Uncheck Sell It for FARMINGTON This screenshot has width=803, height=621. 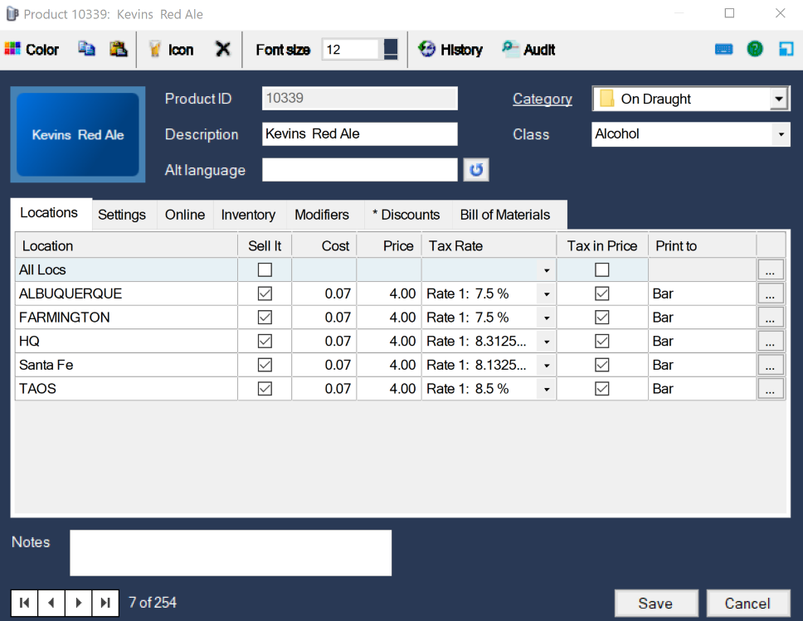265,318
